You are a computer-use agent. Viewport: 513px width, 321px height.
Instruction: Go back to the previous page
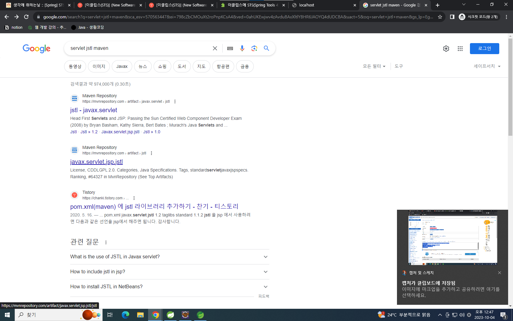[x=7, y=17]
